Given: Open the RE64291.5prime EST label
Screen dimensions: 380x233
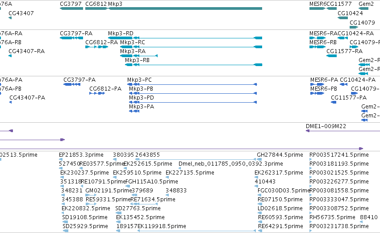Looking at the screenshot, I should [x=280, y=227].
